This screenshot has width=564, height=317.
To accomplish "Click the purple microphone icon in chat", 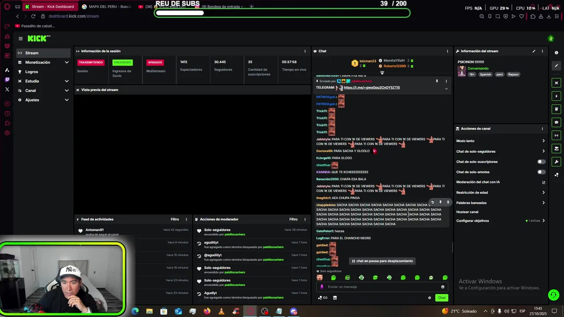I will (x=322, y=287).
